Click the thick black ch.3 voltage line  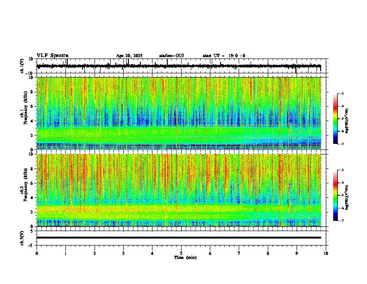click(178, 238)
